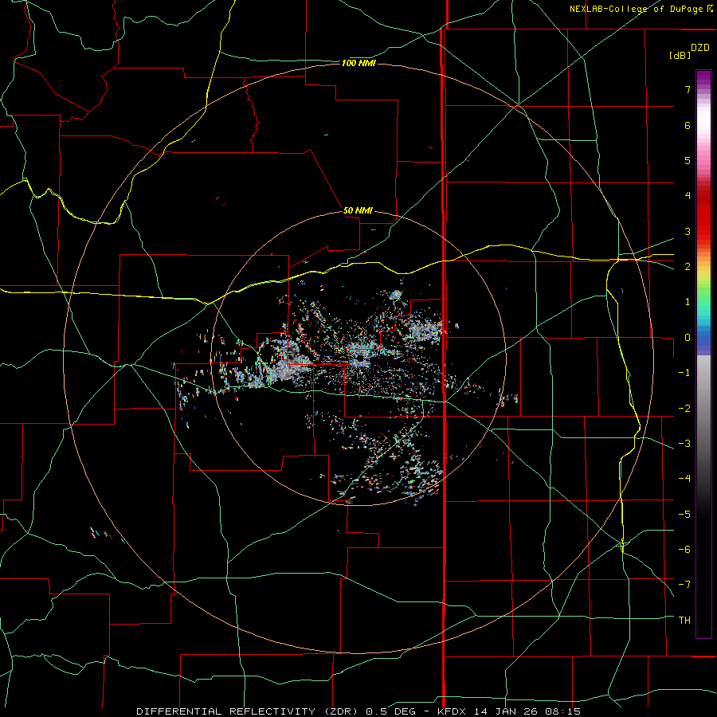Image resolution: width=717 pixels, height=717 pixels.
Task: Select the -6 value on the dB scale
Action: 684,550
